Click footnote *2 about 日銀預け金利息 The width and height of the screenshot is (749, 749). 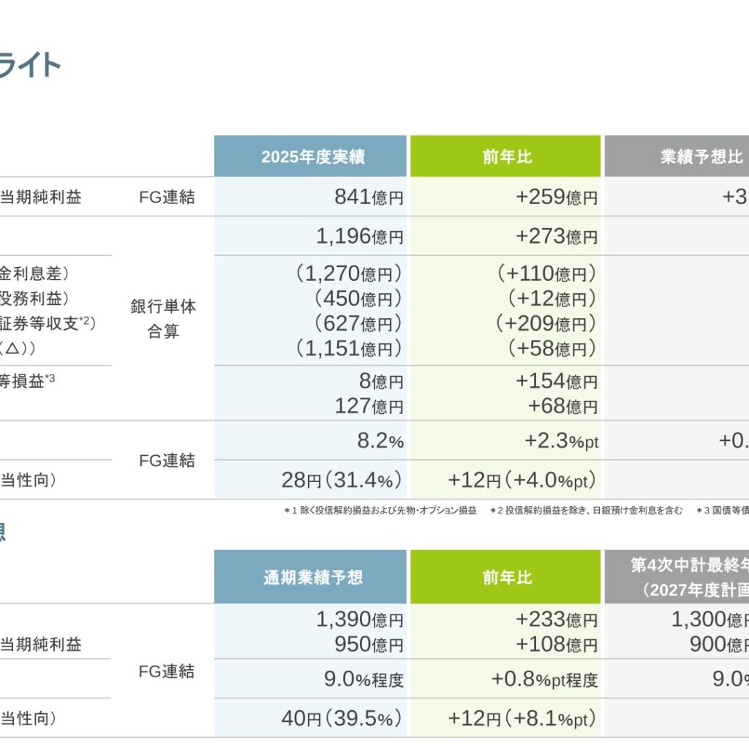[x=587, y=511]
